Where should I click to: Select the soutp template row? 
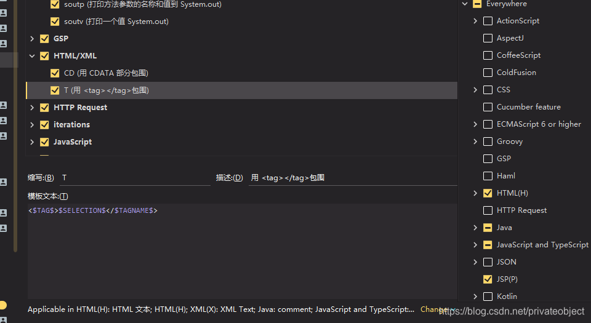241,4
